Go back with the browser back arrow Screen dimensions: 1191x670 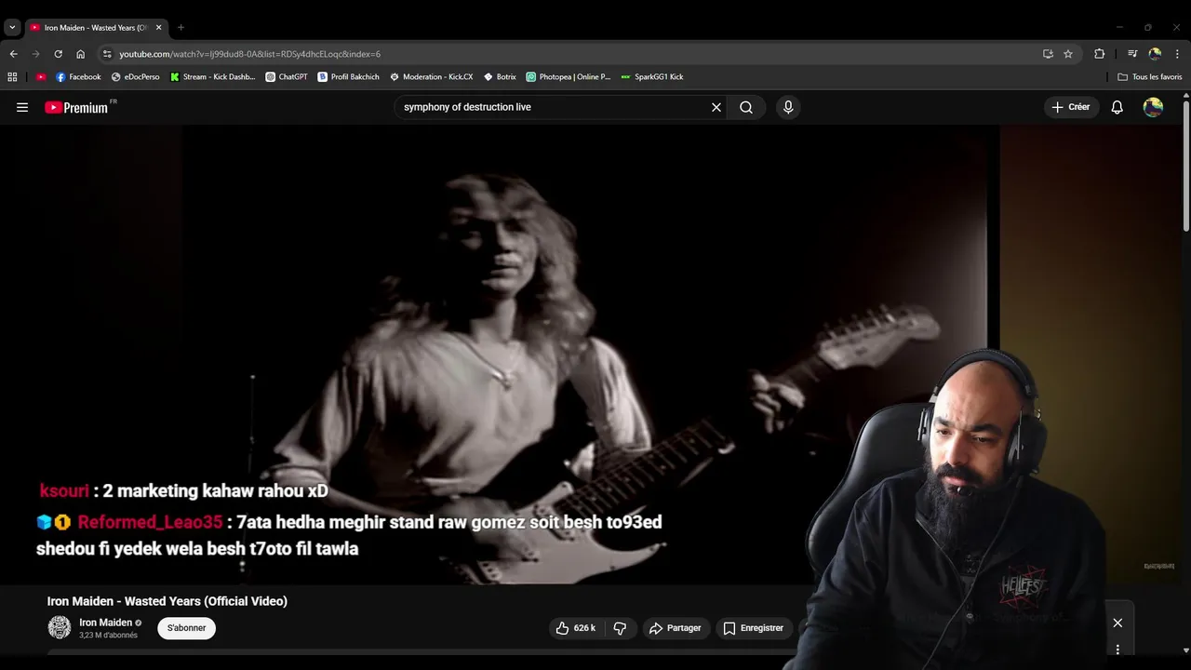coord(13,54)
